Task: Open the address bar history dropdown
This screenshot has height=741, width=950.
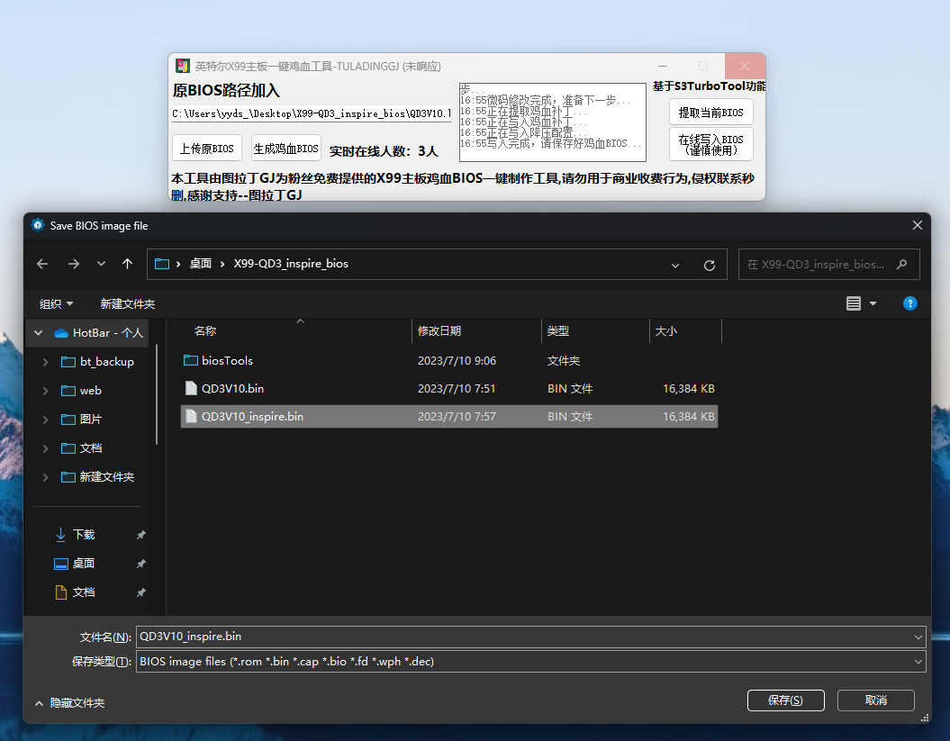Action: [x=675, y=265]
